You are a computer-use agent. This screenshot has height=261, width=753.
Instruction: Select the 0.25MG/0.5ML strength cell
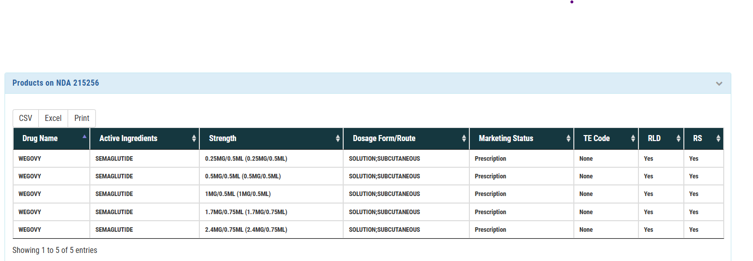[246, 159]
